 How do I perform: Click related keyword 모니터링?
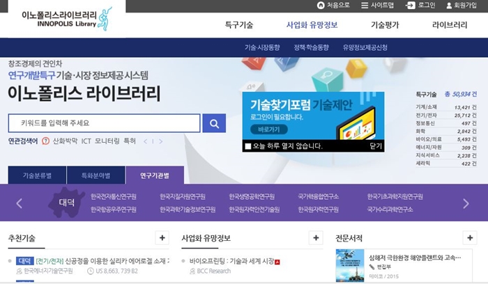tap(107, 141)
